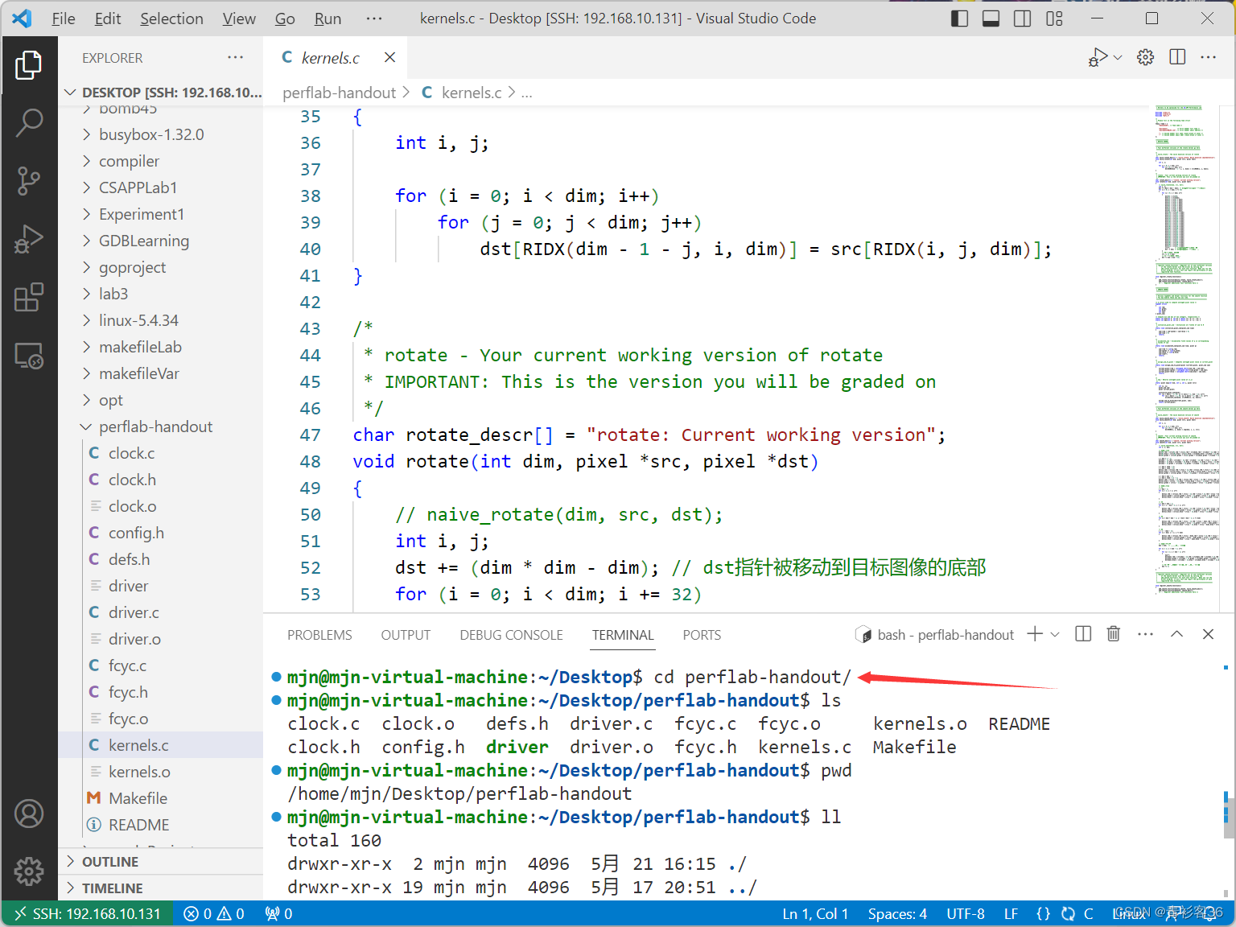Open the Extensions view
The height and width of the screenshot is (927, 1236).
(x=29, y=298)
